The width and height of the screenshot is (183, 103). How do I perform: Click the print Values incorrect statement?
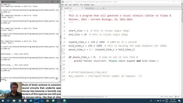coord(116,61)
